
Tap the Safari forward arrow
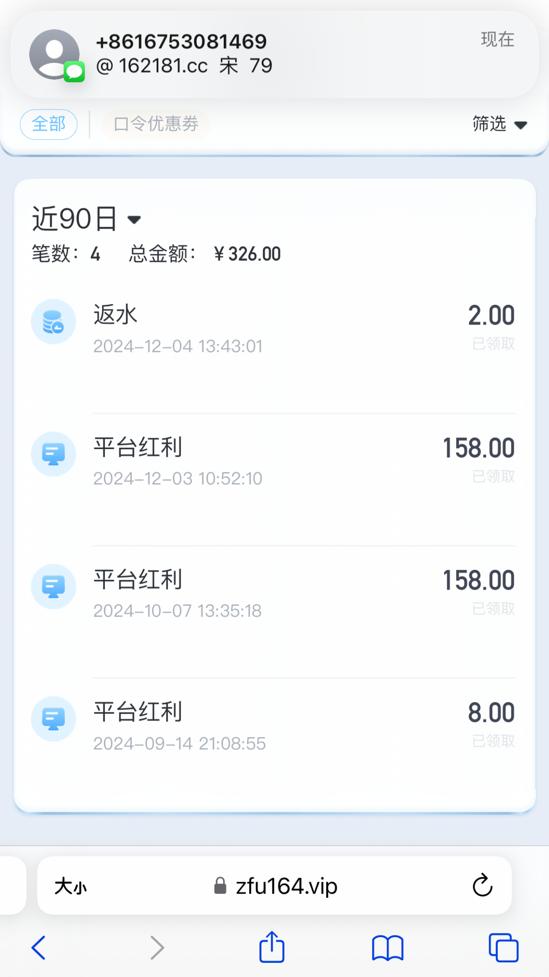[157, 947]
